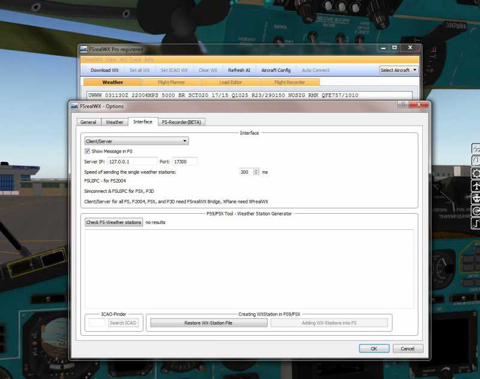Click the music note icon in the simulator side strip

tap(476, 223)
